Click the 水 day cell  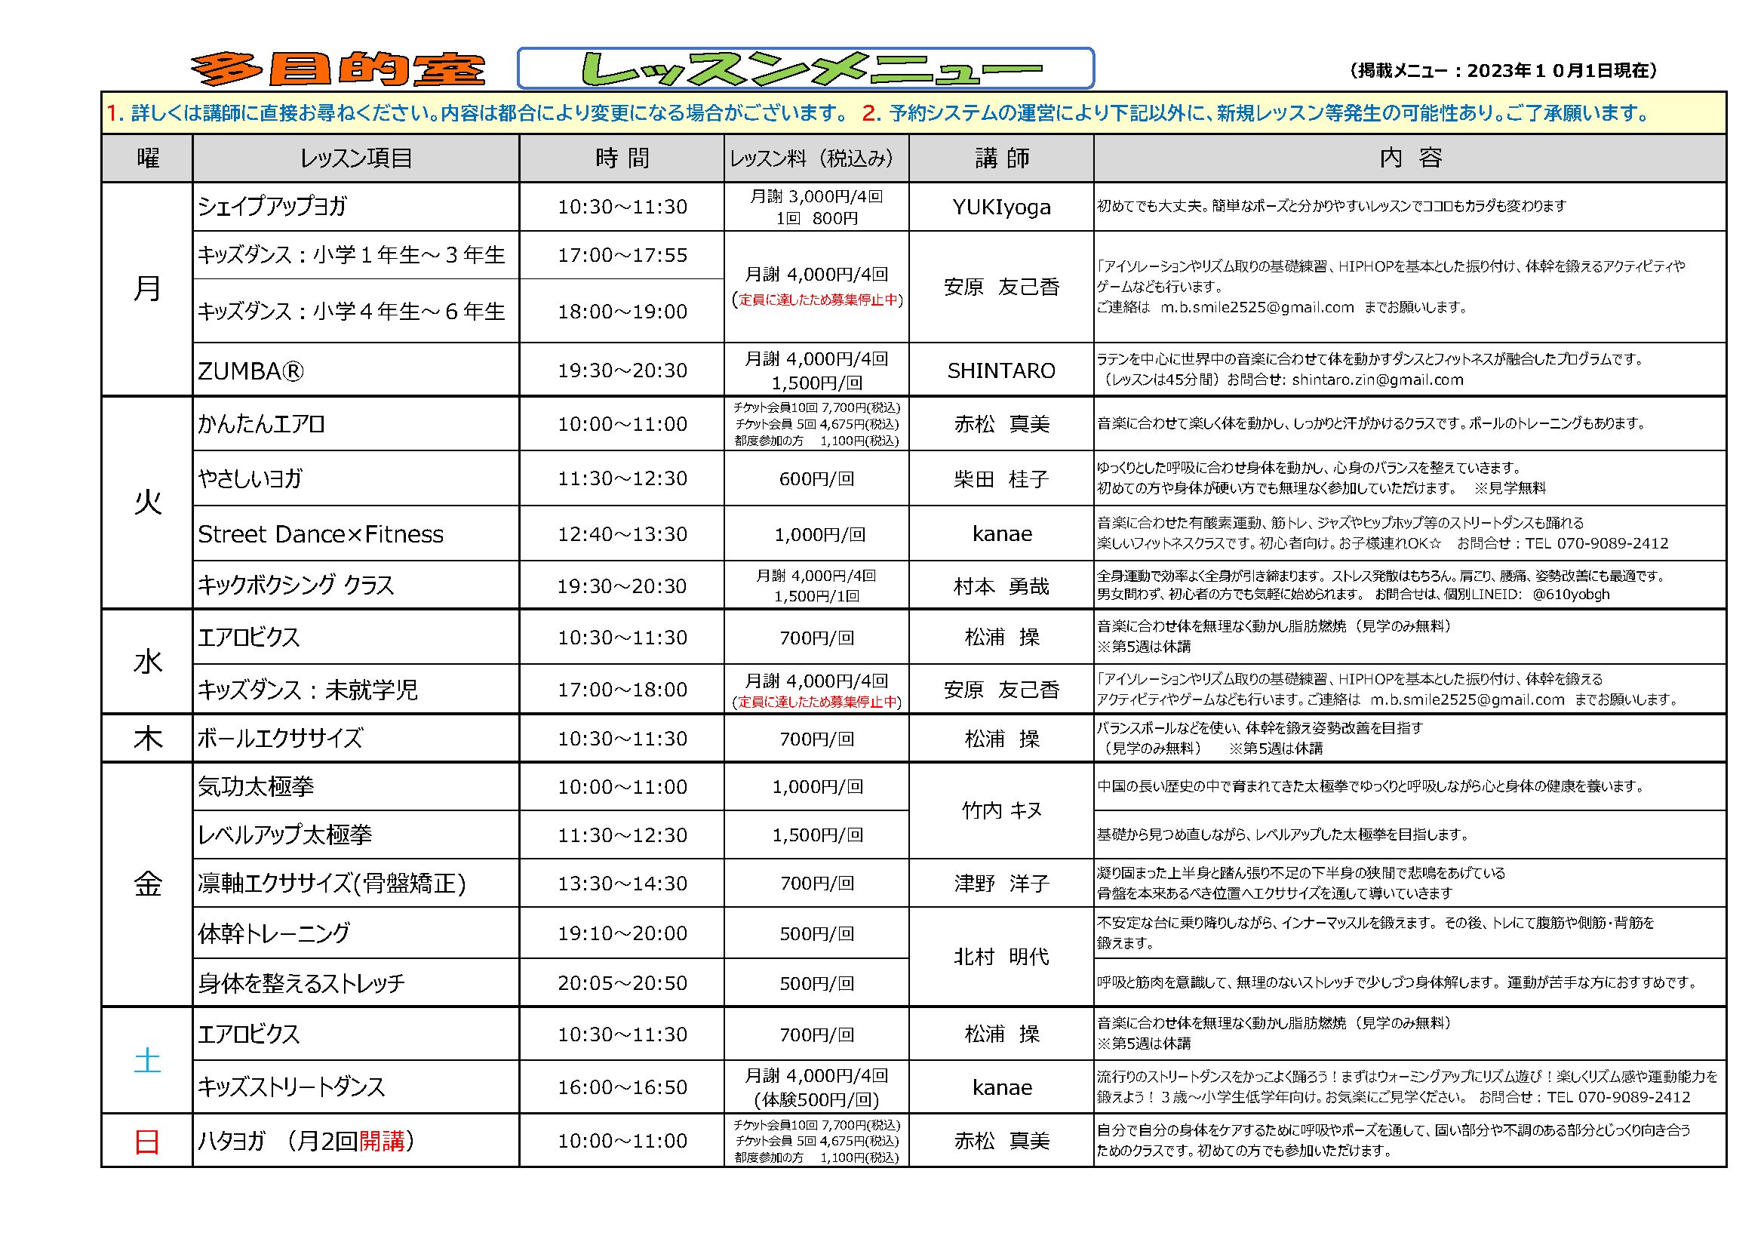pyautogui.click(x=146, y=662)
